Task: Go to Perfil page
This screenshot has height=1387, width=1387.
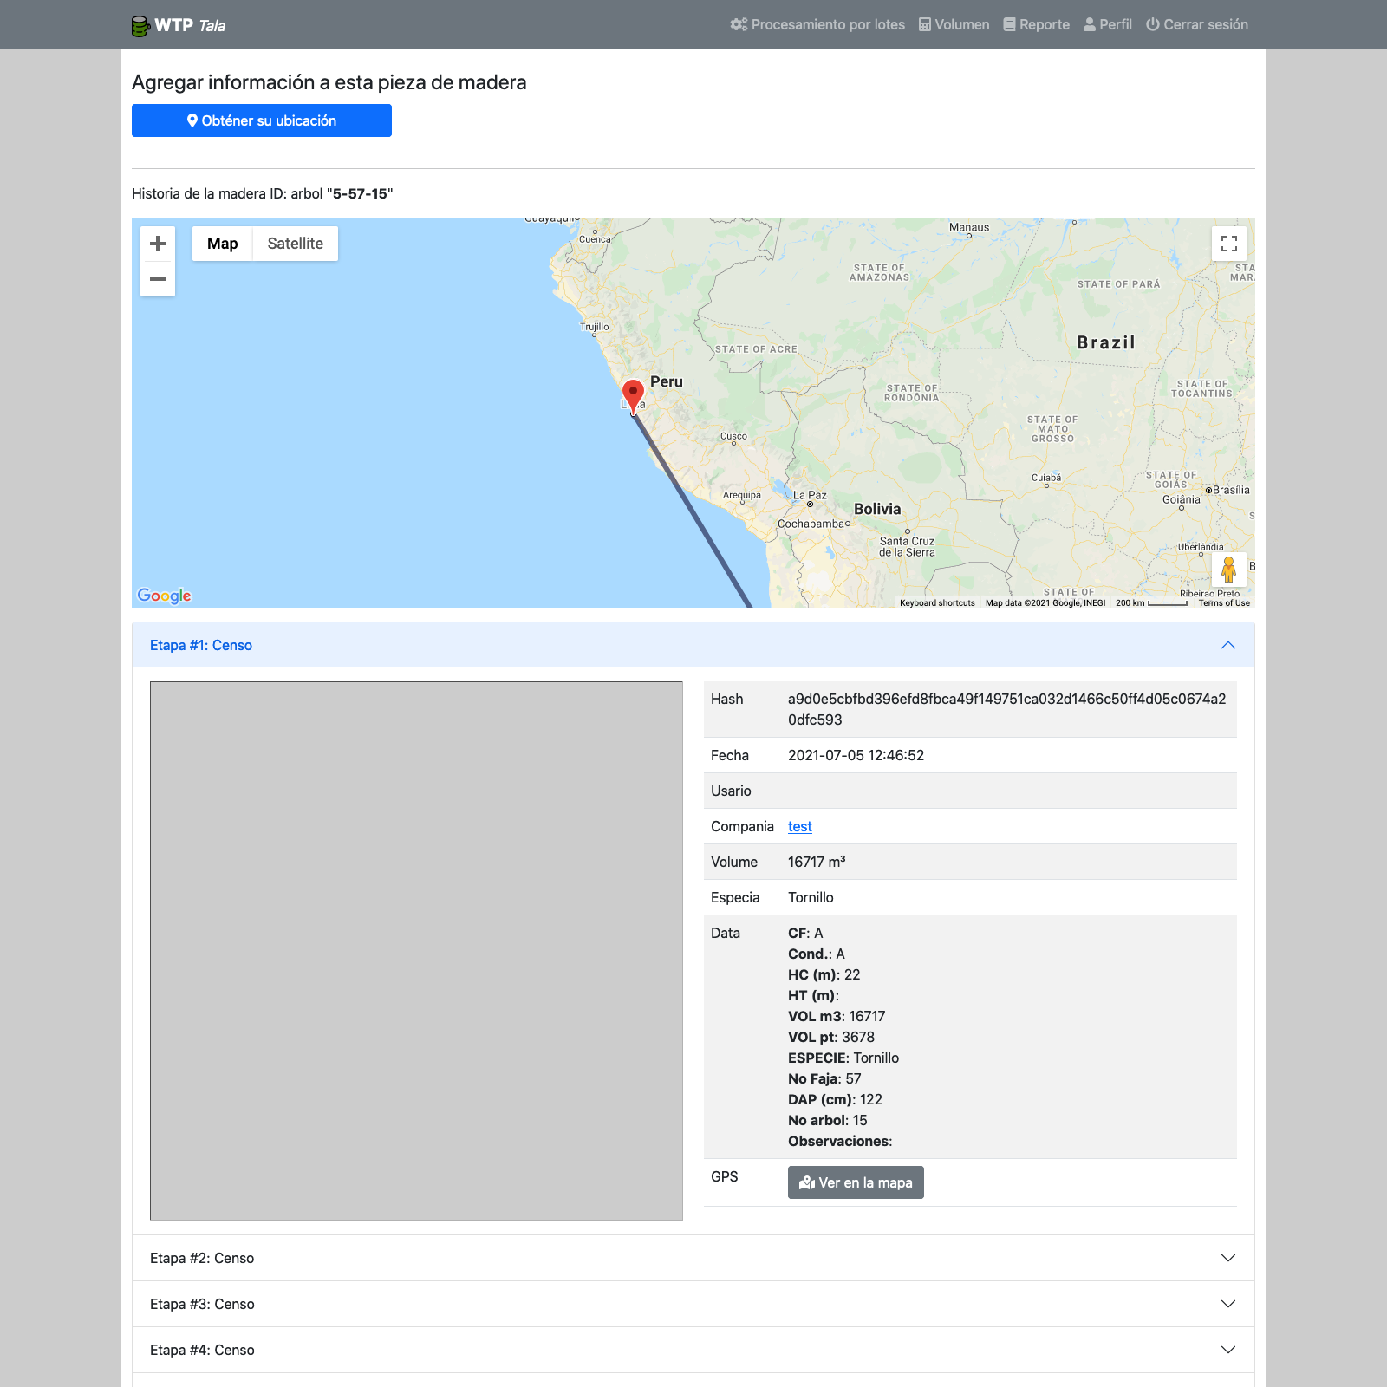Action: [x=1107, y=24]
